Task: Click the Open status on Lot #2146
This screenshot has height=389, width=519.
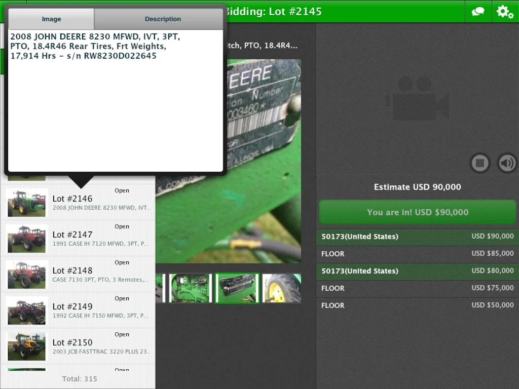Action: 122,190
